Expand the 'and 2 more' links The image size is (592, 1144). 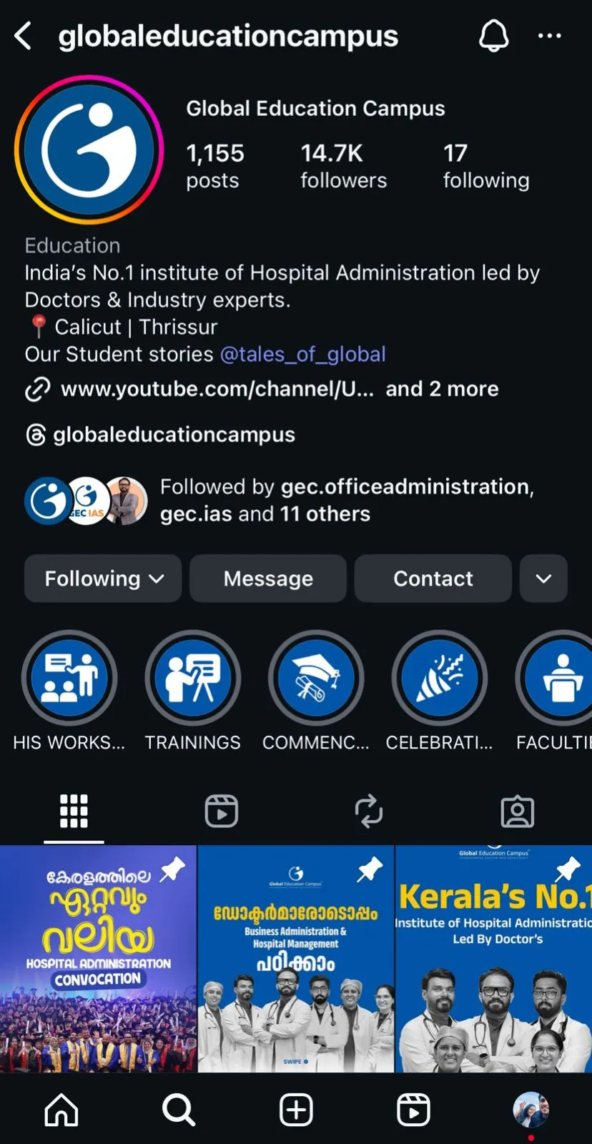[x=442, y=389]
